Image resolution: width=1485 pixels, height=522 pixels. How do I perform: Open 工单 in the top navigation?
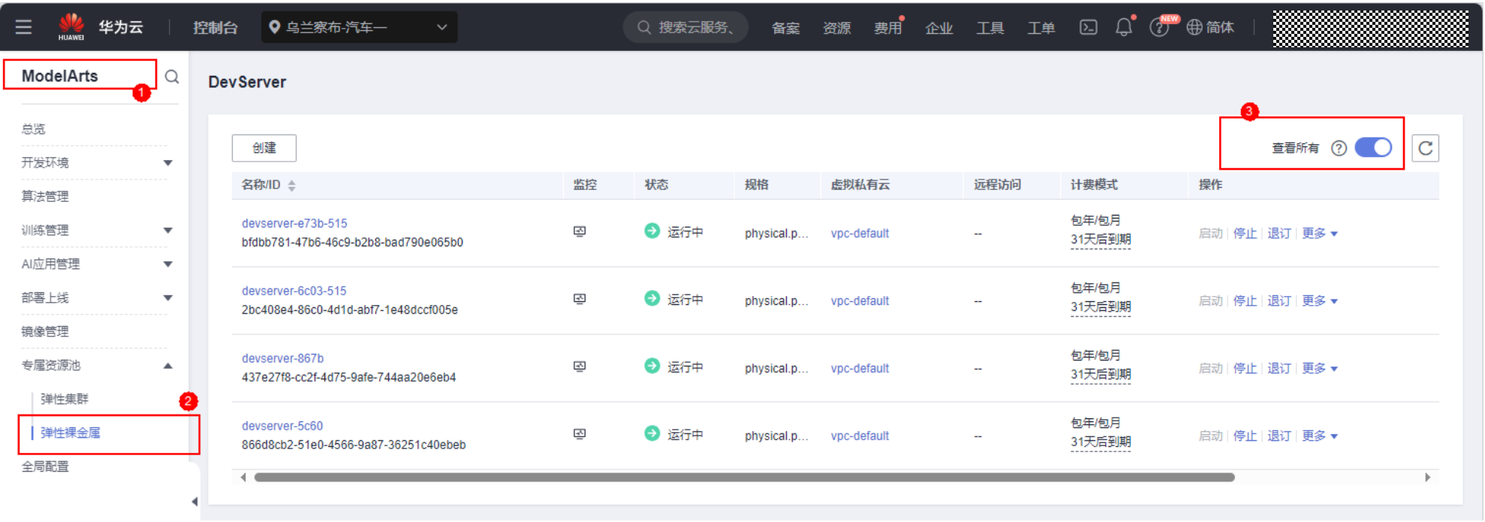(x=1041, y=28)
